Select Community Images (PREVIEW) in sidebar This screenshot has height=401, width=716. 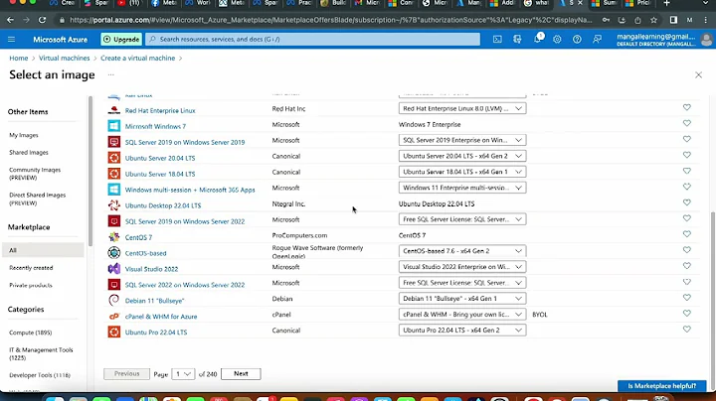pos(35,174)
